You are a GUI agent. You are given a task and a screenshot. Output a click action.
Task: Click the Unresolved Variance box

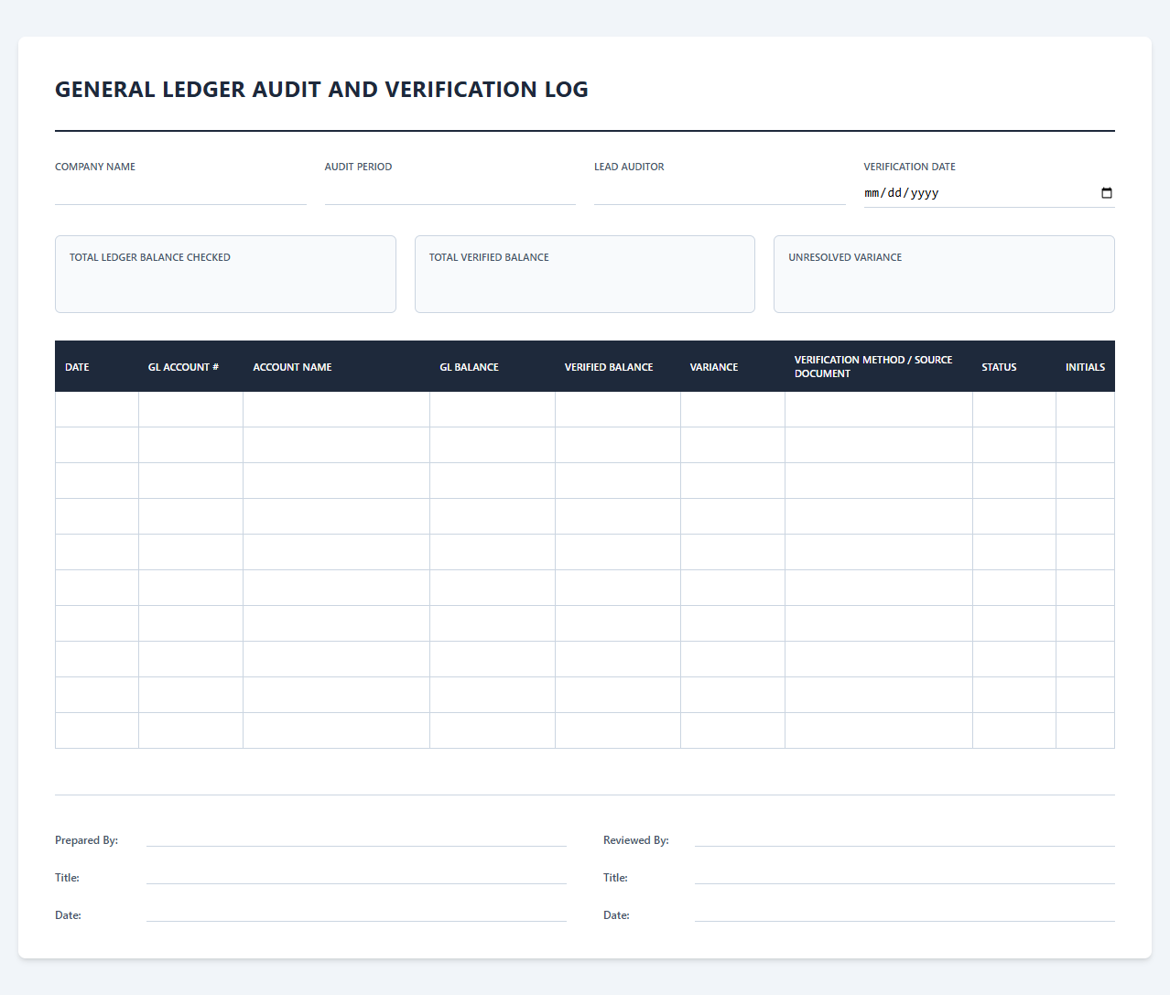[944, 274]
